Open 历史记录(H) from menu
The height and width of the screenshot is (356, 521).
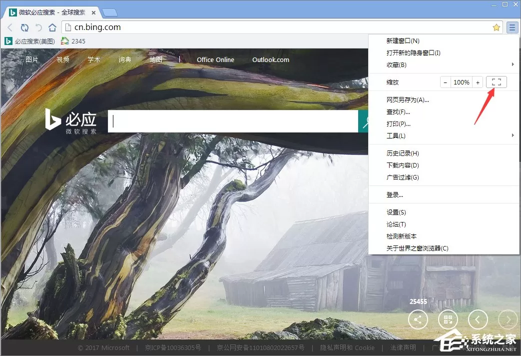pos(444,153)
